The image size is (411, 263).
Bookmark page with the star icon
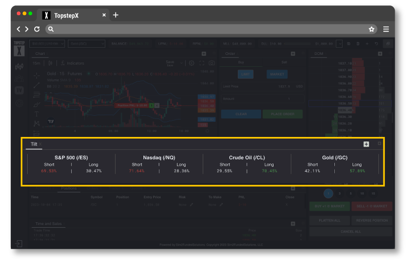371,29
